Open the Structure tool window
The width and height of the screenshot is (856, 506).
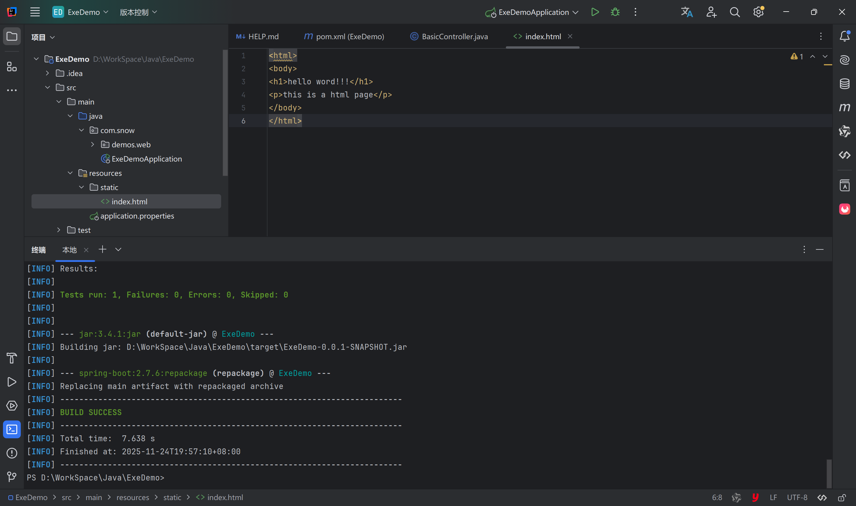coord(12,67)
